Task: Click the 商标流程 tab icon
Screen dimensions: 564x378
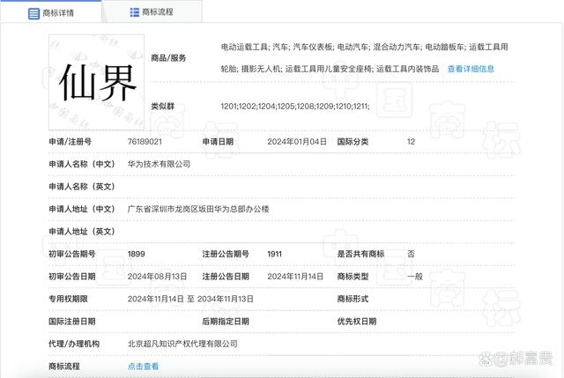Action: [134, 12]
